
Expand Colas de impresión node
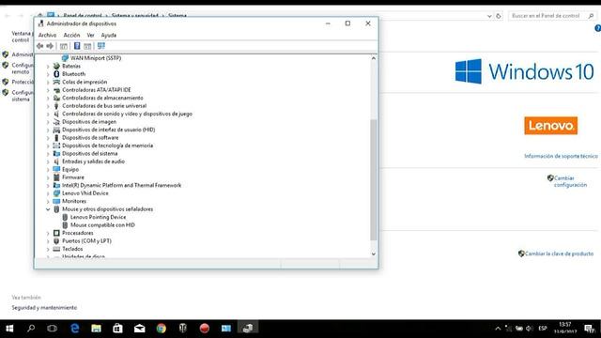click(48, 82)
